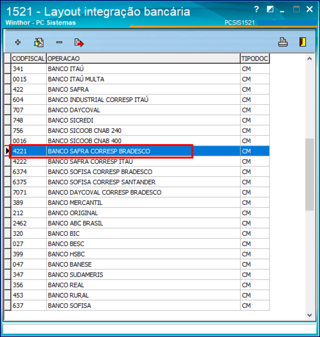320x337 pixels.
Task: Click the contrast square icon in title bar
Action: 270,9
